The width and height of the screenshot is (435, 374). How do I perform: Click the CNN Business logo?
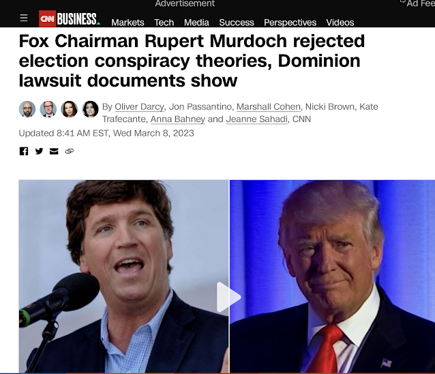(70, 18)
